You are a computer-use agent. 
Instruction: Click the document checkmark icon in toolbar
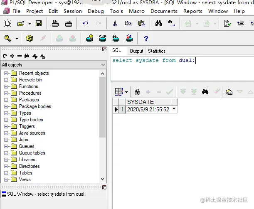click(x=227, y=23)
